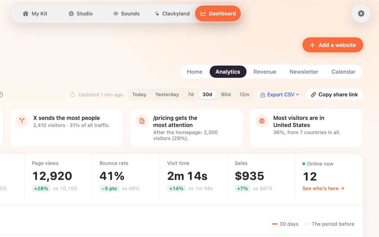The image size is (379, 237).
Task: Click the vs 1m 58s comparison text
Action: (201, 188)
